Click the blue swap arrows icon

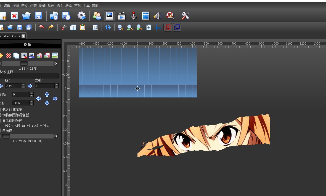(x=108, y=27)
